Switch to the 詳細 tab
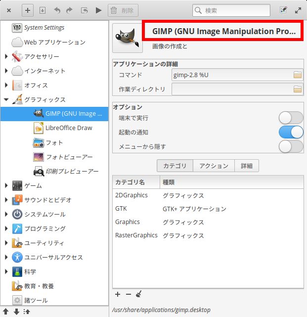The image size is (307, 317). [247, 166]
